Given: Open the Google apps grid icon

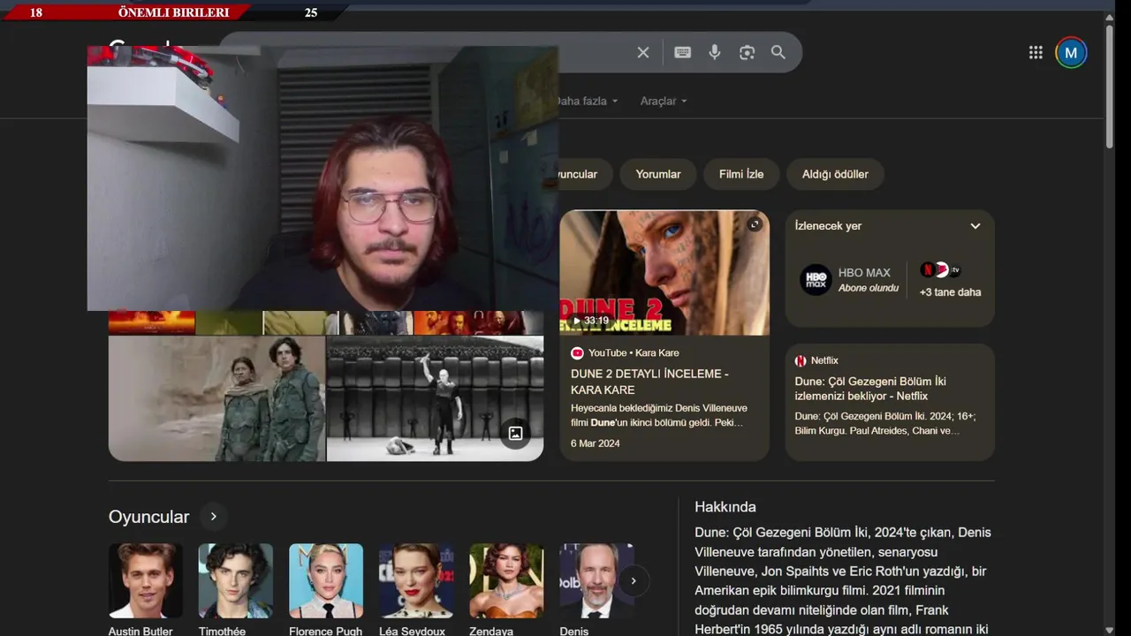Looking at the screenshot, I should 1036,52.
